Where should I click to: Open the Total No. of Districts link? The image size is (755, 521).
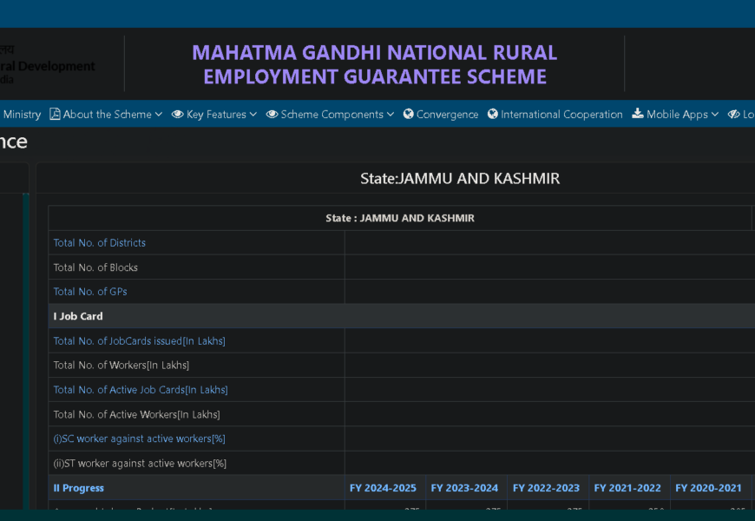point(99,243)
